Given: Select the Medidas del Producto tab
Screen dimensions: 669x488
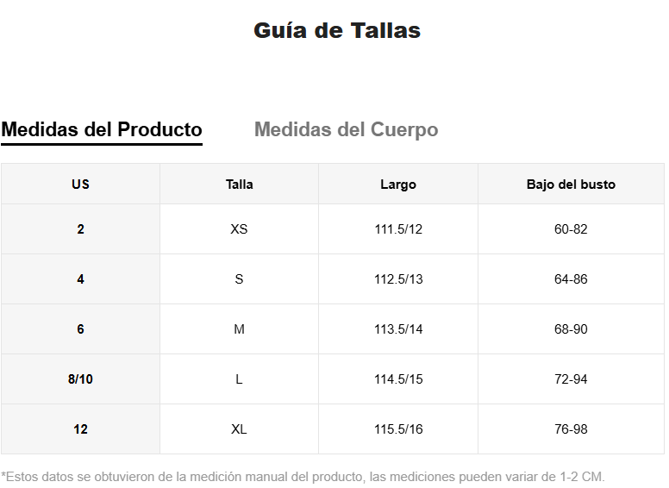Looking at the screenshot, I should pos(102,130).
